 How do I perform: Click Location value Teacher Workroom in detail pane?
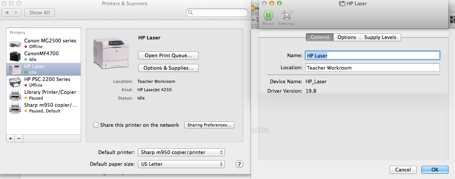(x=156, y=81)
